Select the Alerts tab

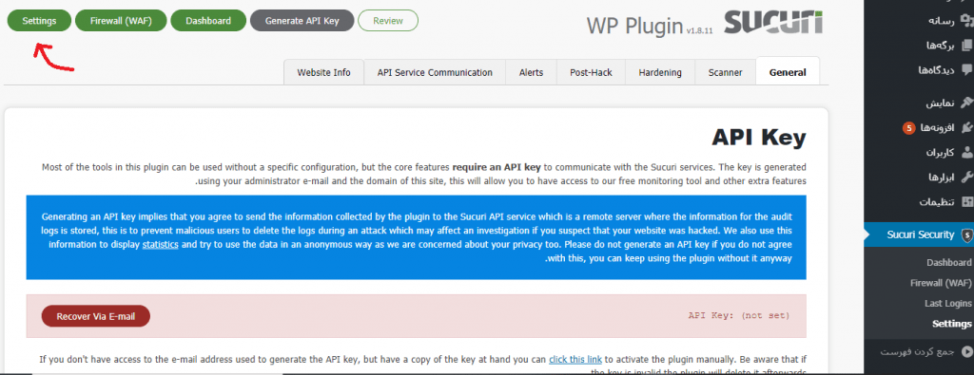pos(531,72)
